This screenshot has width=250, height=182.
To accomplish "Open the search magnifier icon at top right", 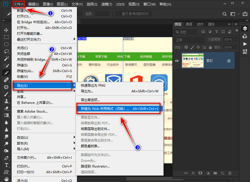I will pyautogui.click(x=224, y=14).
